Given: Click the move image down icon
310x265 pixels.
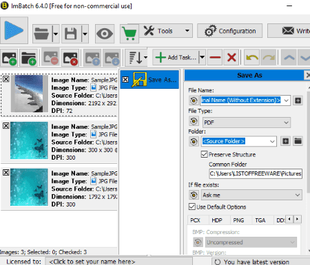Looking at the screenshot, I should coord(112,58).
